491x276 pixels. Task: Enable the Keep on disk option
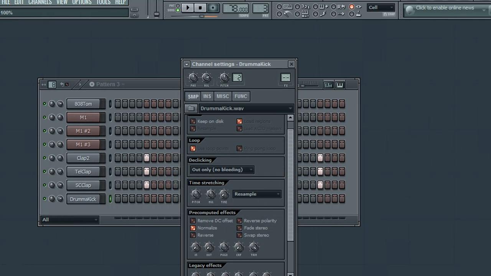click(193, 122)
